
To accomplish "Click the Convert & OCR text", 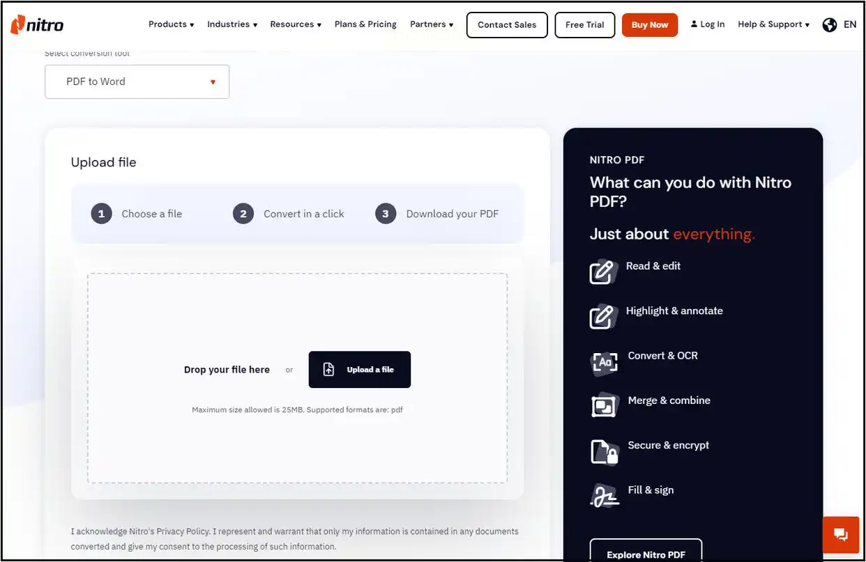I will point(663,355).
